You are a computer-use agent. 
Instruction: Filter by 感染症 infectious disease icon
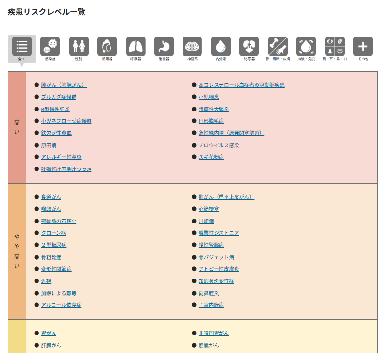coord(50,46)
